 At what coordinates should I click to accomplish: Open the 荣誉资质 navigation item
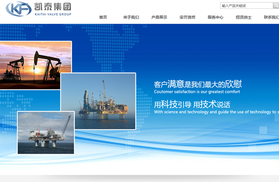click(187, 17)
